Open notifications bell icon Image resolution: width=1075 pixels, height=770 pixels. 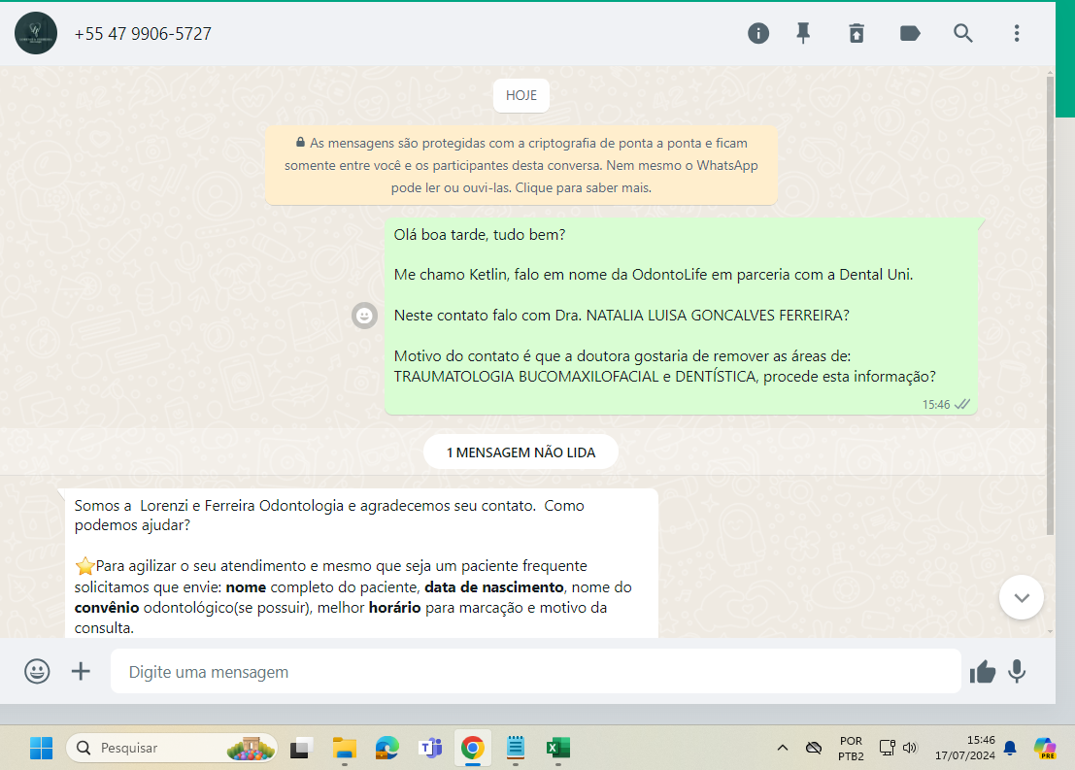[x=1010, y=748]
